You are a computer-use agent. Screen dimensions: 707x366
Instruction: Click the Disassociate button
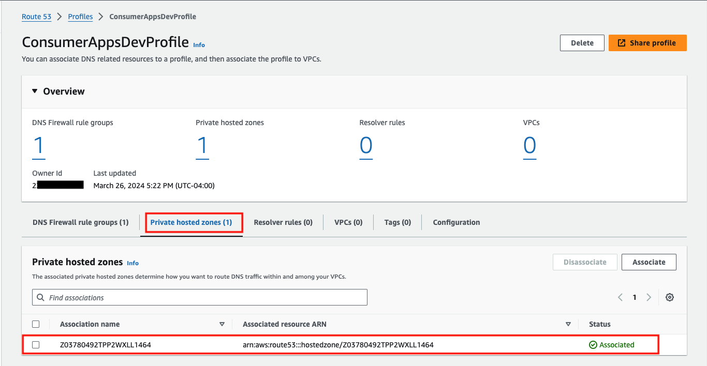coord(585,262)
